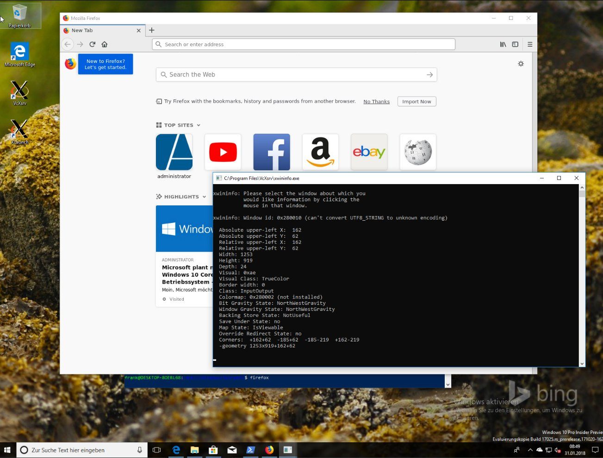Open New Tab preferences gear
This screenshot has height=458, width=603.
coord(521,64)
